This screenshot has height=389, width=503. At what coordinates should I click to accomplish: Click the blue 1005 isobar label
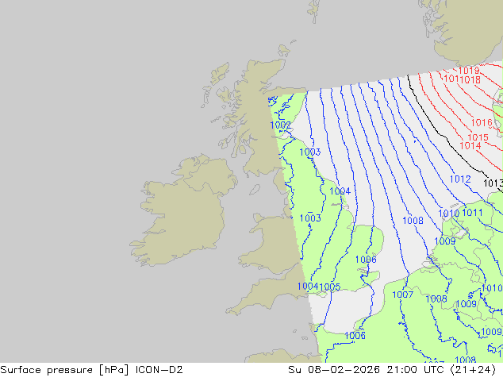330,287
